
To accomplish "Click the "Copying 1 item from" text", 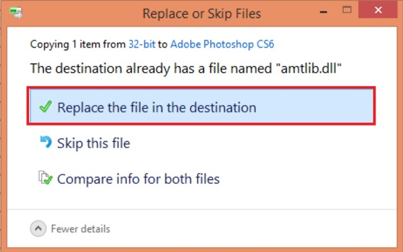I will (77, 44).
